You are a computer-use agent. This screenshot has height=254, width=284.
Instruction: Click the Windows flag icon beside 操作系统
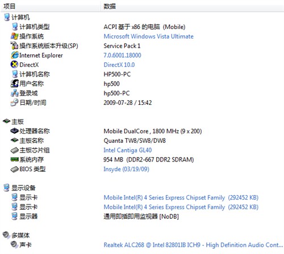15,36
